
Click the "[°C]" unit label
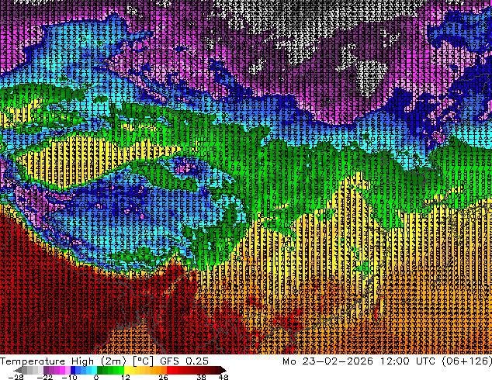point(143,361)
